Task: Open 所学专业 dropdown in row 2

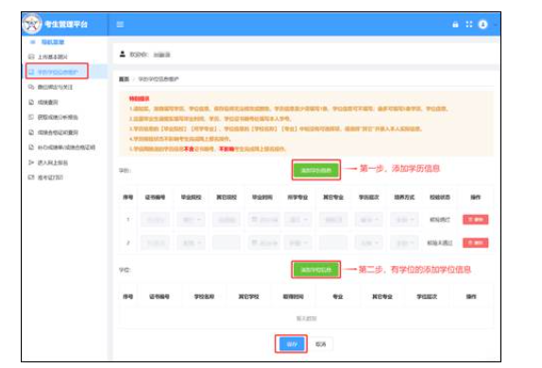Action: point(298,243)
